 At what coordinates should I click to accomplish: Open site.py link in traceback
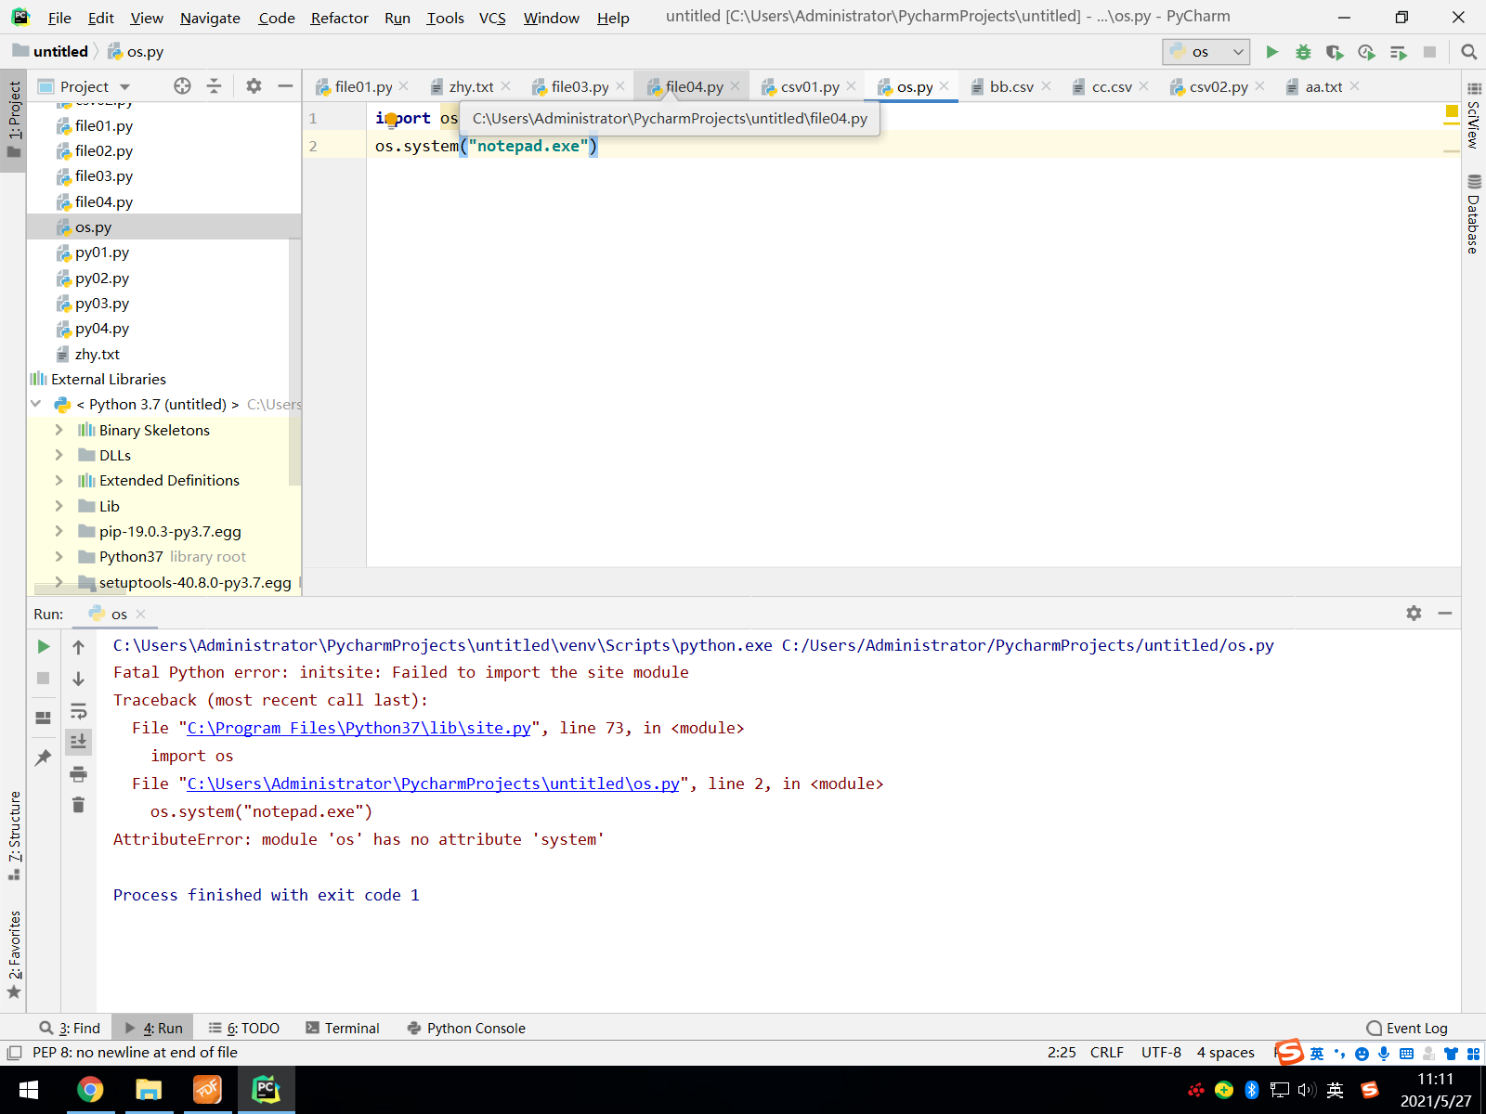359,728
